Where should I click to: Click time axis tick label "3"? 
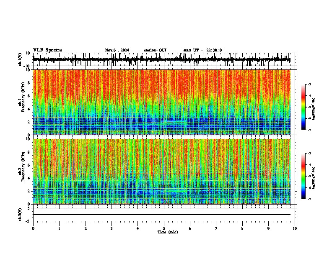tap(112, 228)
